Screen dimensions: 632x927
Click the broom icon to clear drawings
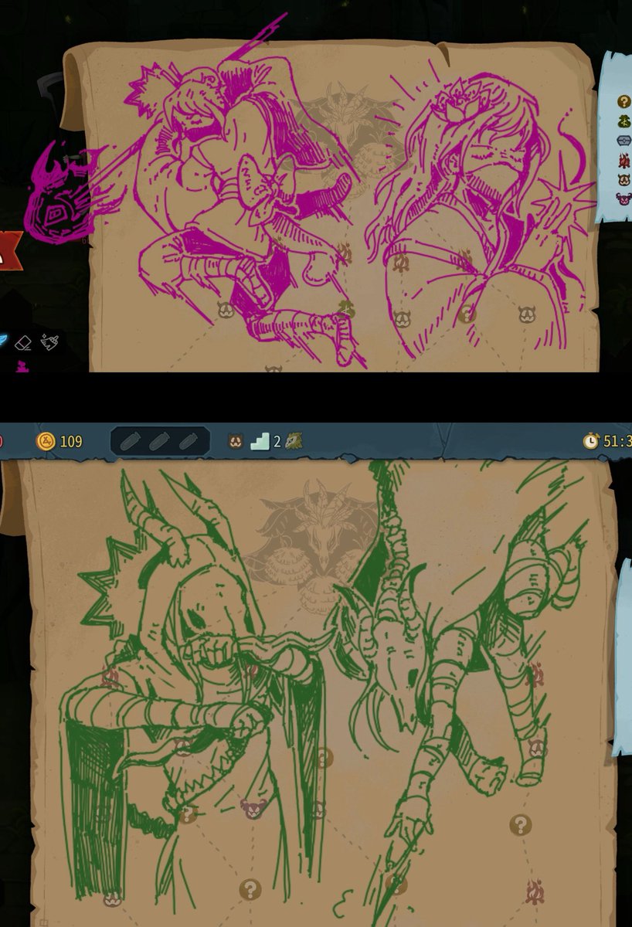pos(49,341)
